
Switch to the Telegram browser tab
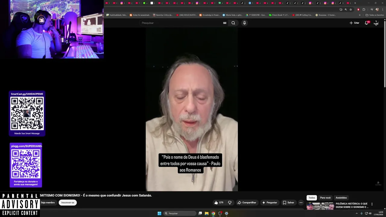tap(250, 3)
